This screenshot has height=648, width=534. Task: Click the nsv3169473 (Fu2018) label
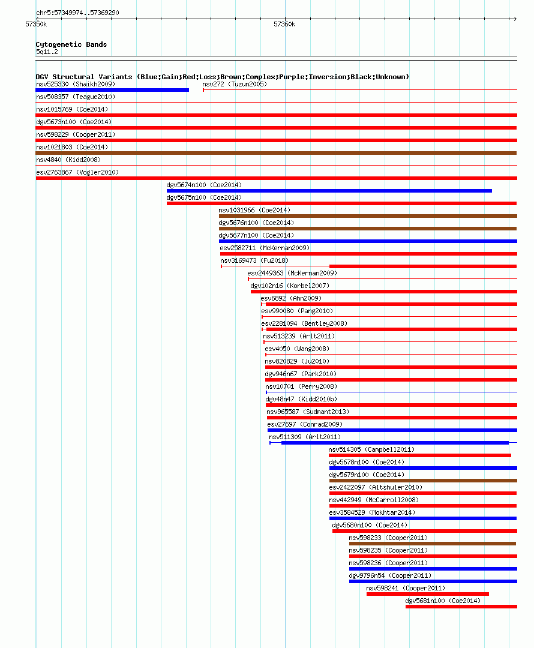(x=254, y=261)
